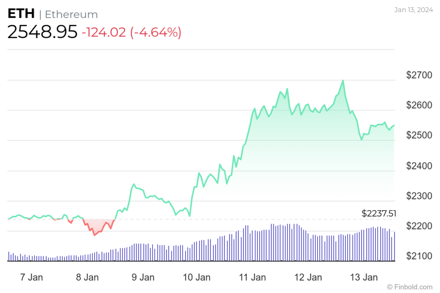This screenshot has height=293, width=440.
Task: Click the $2200 price axis label
Action: (x=419, y=226)
